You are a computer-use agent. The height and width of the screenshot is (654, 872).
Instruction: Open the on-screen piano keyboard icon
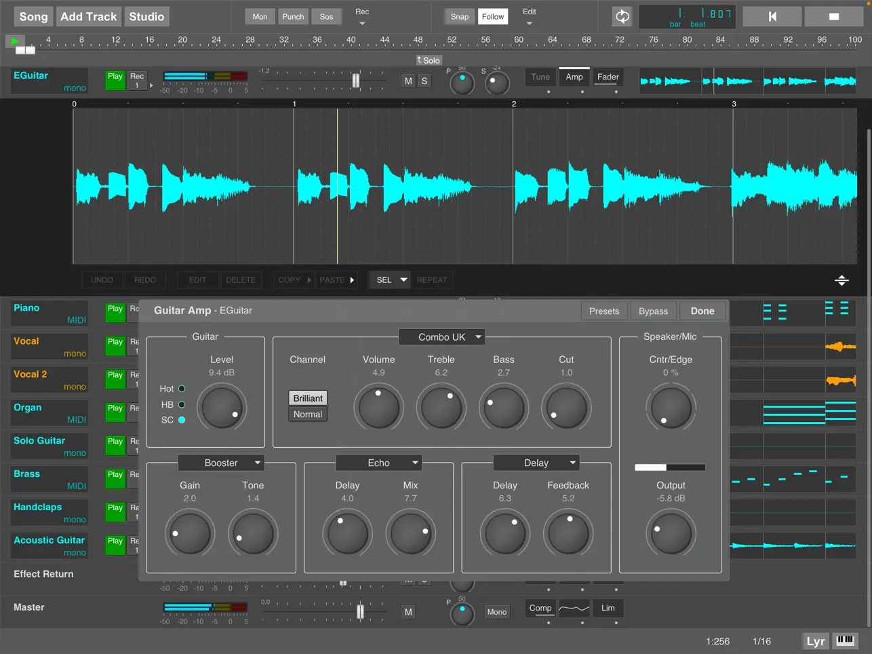pos(845,640)
